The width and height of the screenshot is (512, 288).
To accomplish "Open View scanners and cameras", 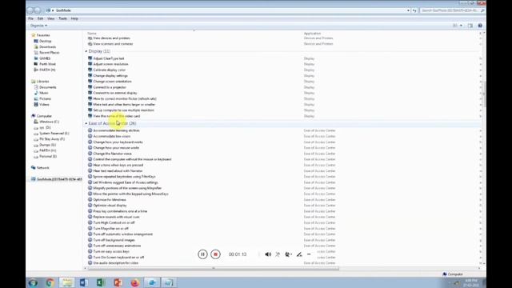I will (113, 44).
